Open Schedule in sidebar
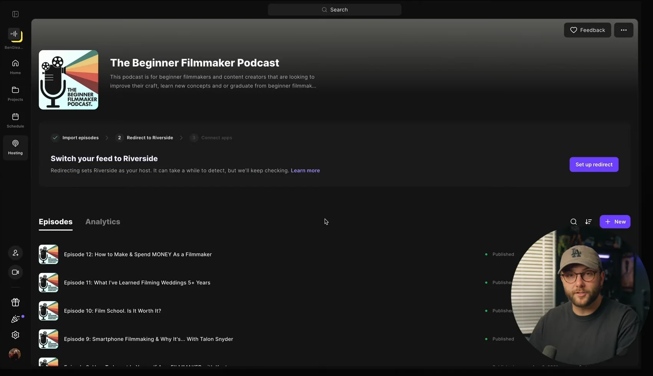The height and width of the screenshot is (376, 653). (15, 121)
